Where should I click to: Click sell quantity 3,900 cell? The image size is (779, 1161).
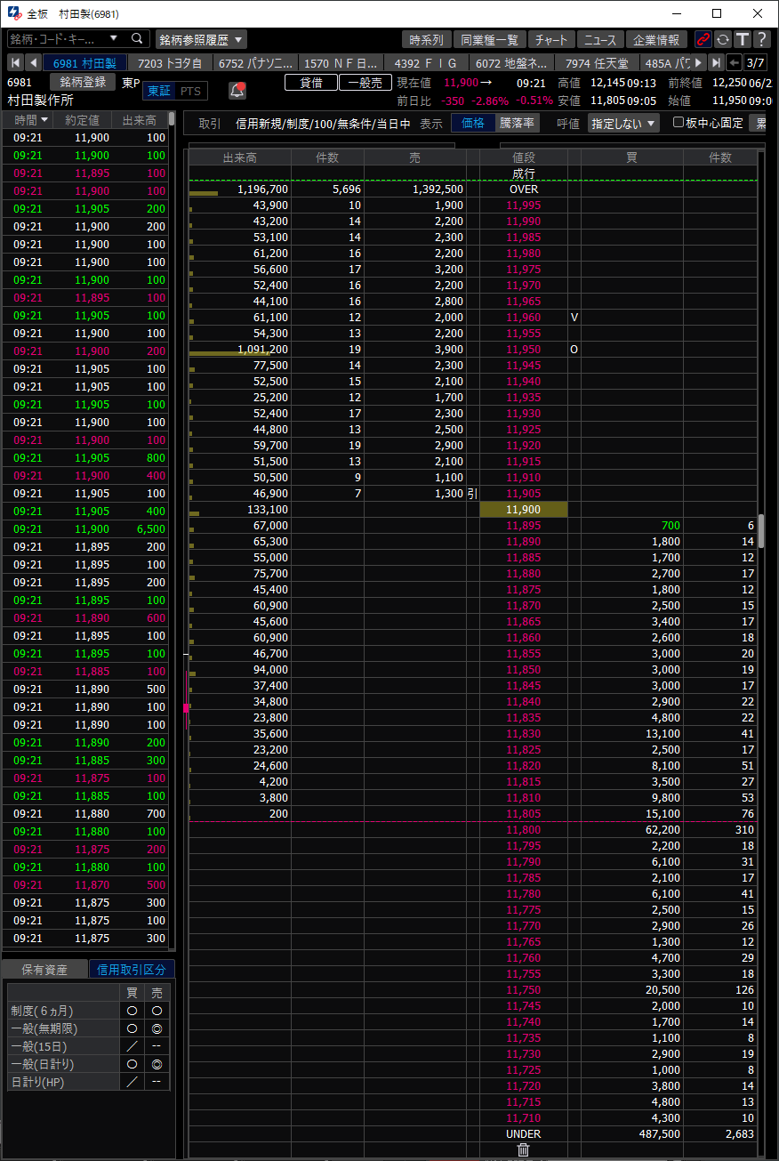415,349
